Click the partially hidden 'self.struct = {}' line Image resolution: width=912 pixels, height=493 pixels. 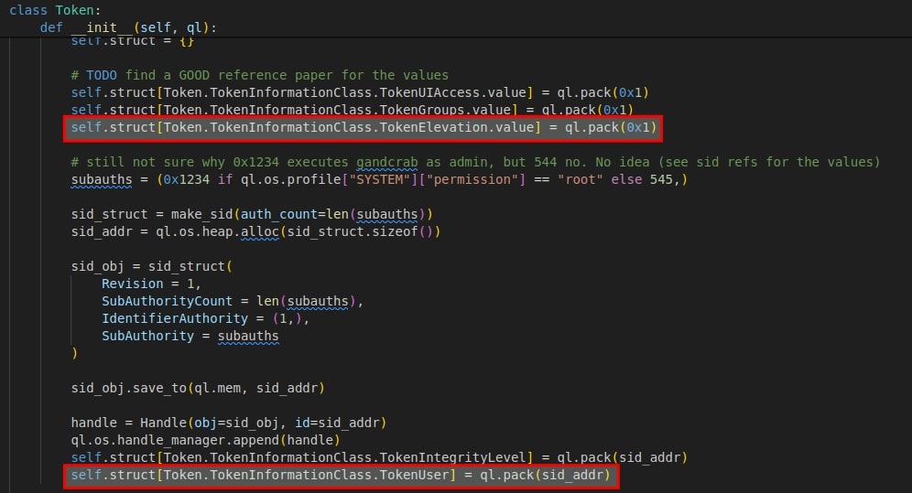pos(132,42)
